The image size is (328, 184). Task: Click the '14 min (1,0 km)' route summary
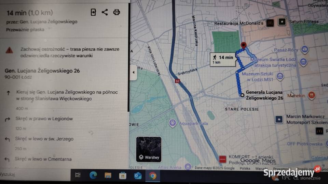pyautogui.click(x=30, y=13)
